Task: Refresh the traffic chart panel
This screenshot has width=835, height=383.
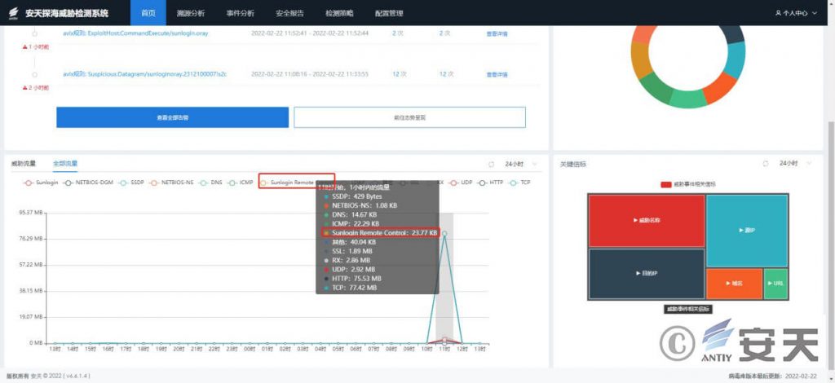Action: (x=491, y=164)
